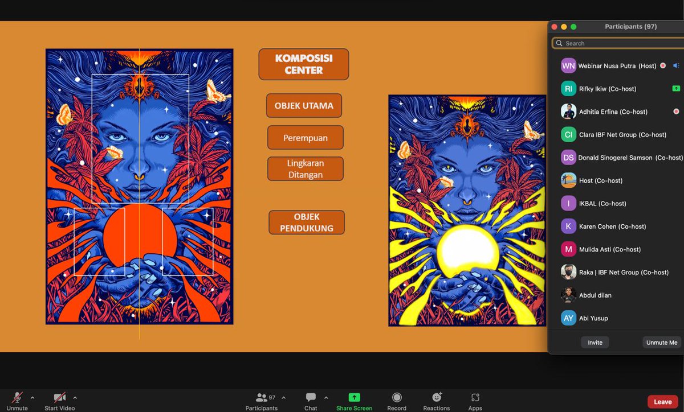Click the I avatar of IKBAL
This screenshot has height=412, width=684.
[568, 203]
